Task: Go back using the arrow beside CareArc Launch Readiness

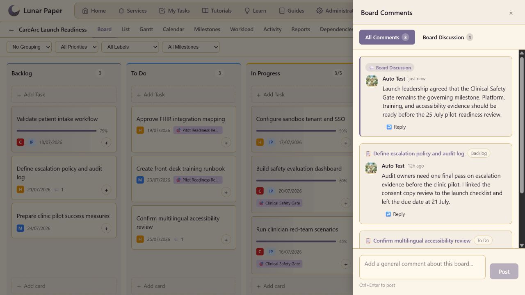Action: point(11,30)
